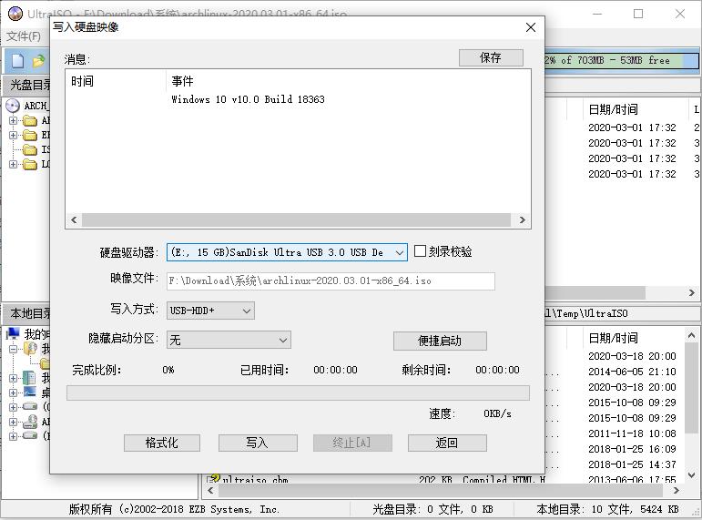This screenshot has width=702, height=520.
Task: Maximize the UltraISO window
Action: [638, 14]
